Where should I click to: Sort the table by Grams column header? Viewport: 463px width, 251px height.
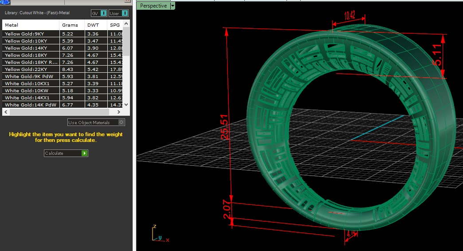tap(70, 25)
